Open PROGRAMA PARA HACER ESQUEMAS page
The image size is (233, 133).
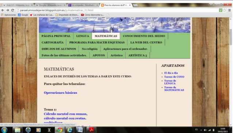click(x=97, y=43)
